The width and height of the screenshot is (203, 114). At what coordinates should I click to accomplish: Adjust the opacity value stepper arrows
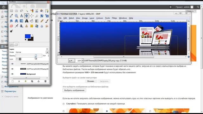[x=49, y=56]
